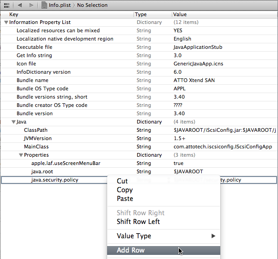Select the Bundle name row
The image size is (278, 259).
tap(32, 80)
